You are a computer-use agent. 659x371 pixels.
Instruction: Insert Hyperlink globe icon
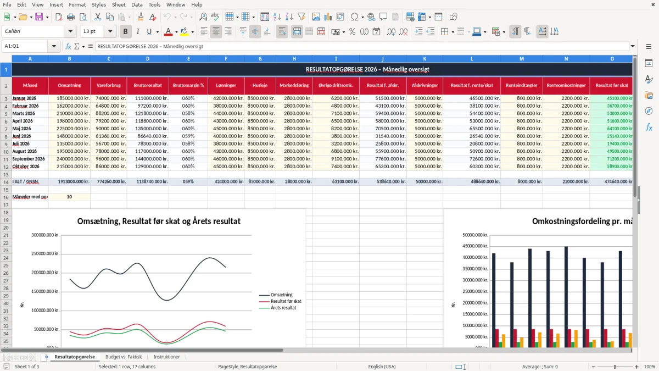tap(372, 17)
